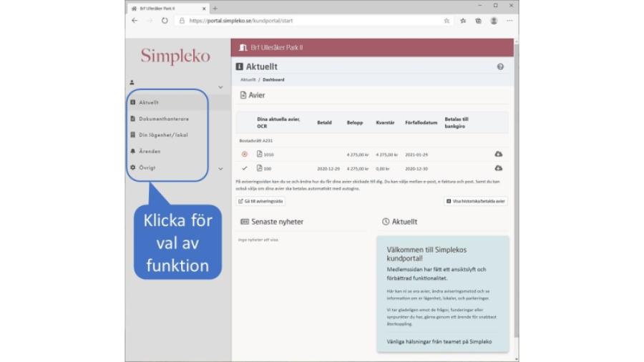Click Bostadsrätt A231 row label

tap(256, 140)
